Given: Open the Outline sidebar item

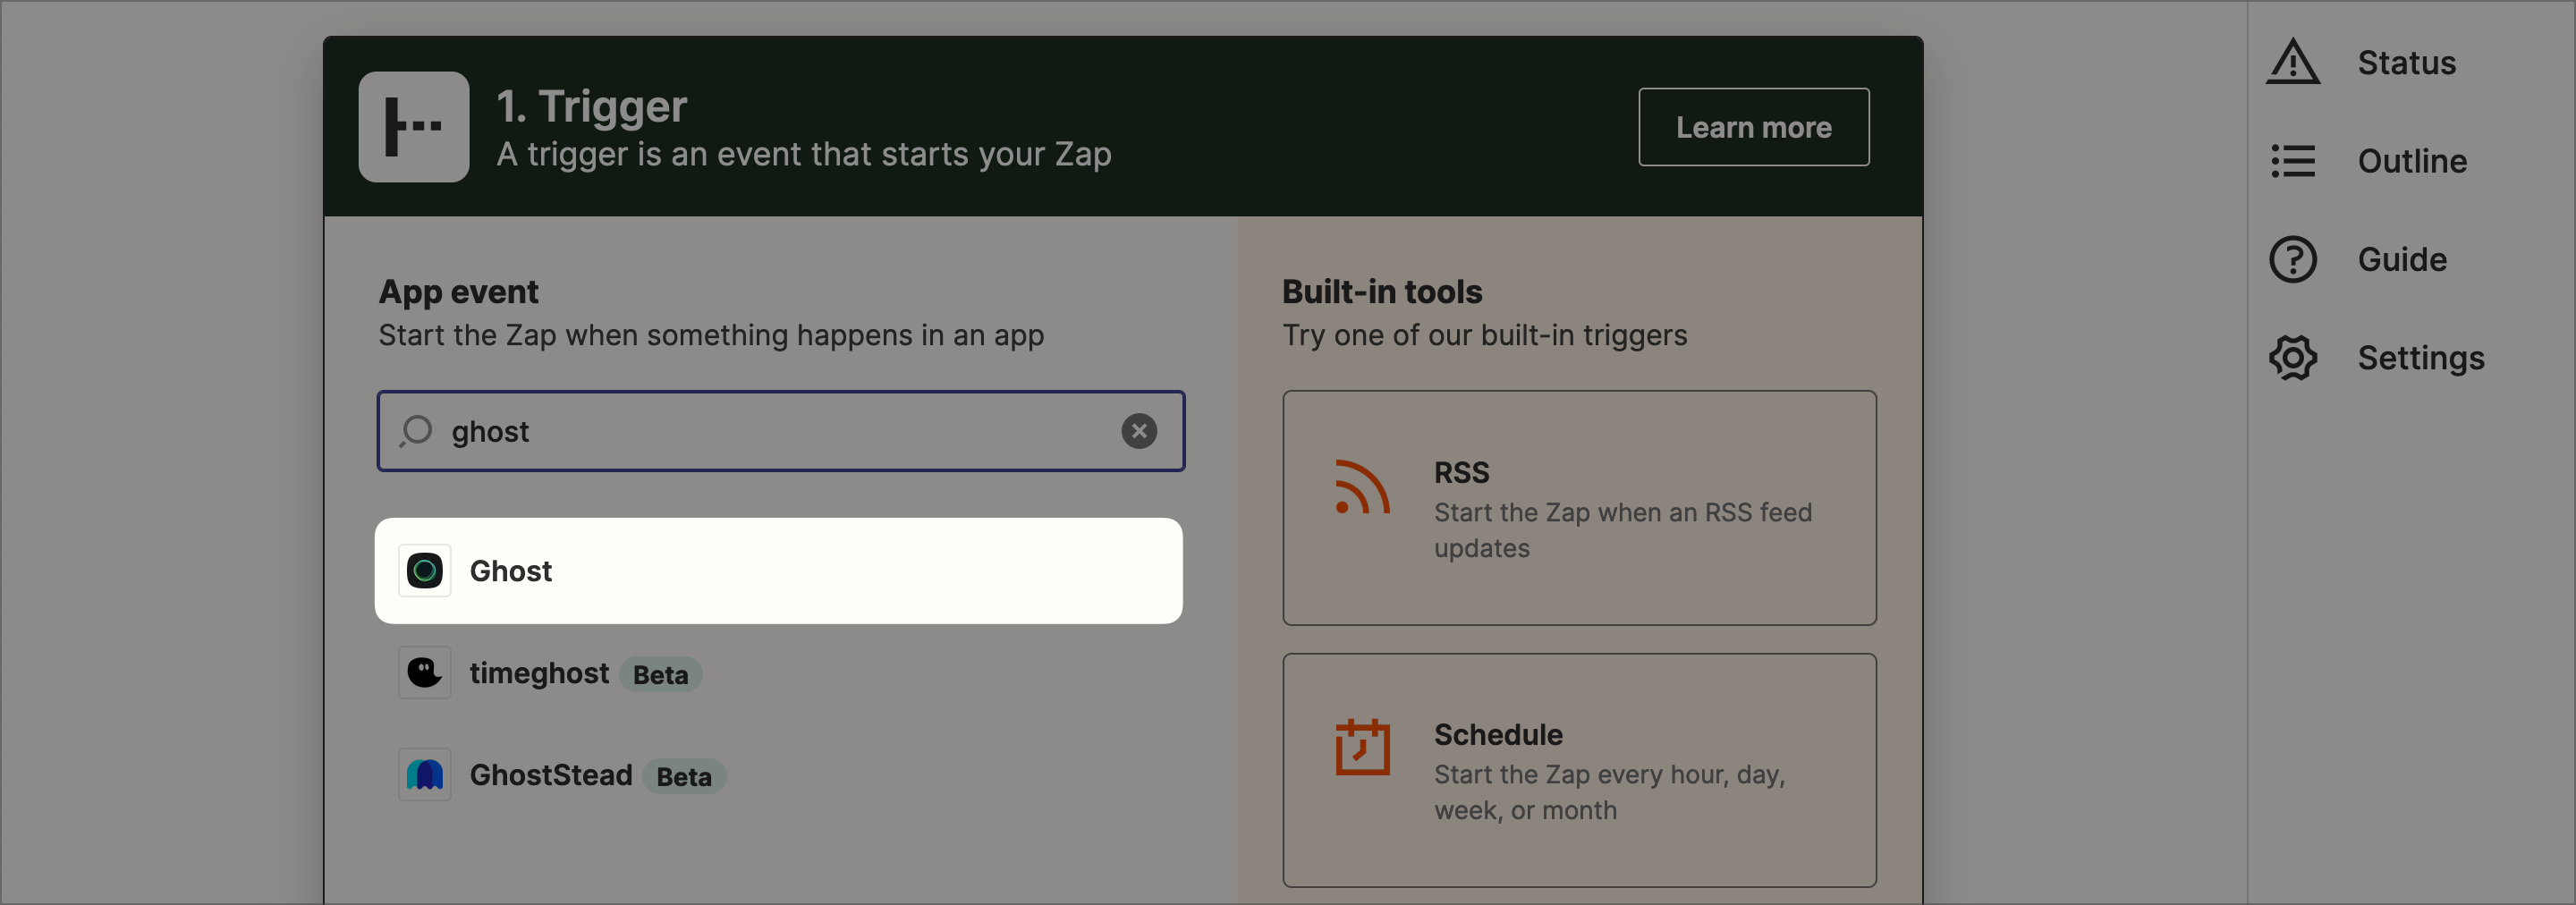Looking at the screenshot, I should point(2411,161).
